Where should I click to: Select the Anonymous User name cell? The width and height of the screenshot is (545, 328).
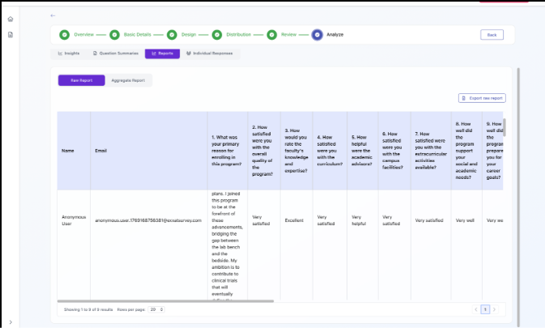(74, 220)
